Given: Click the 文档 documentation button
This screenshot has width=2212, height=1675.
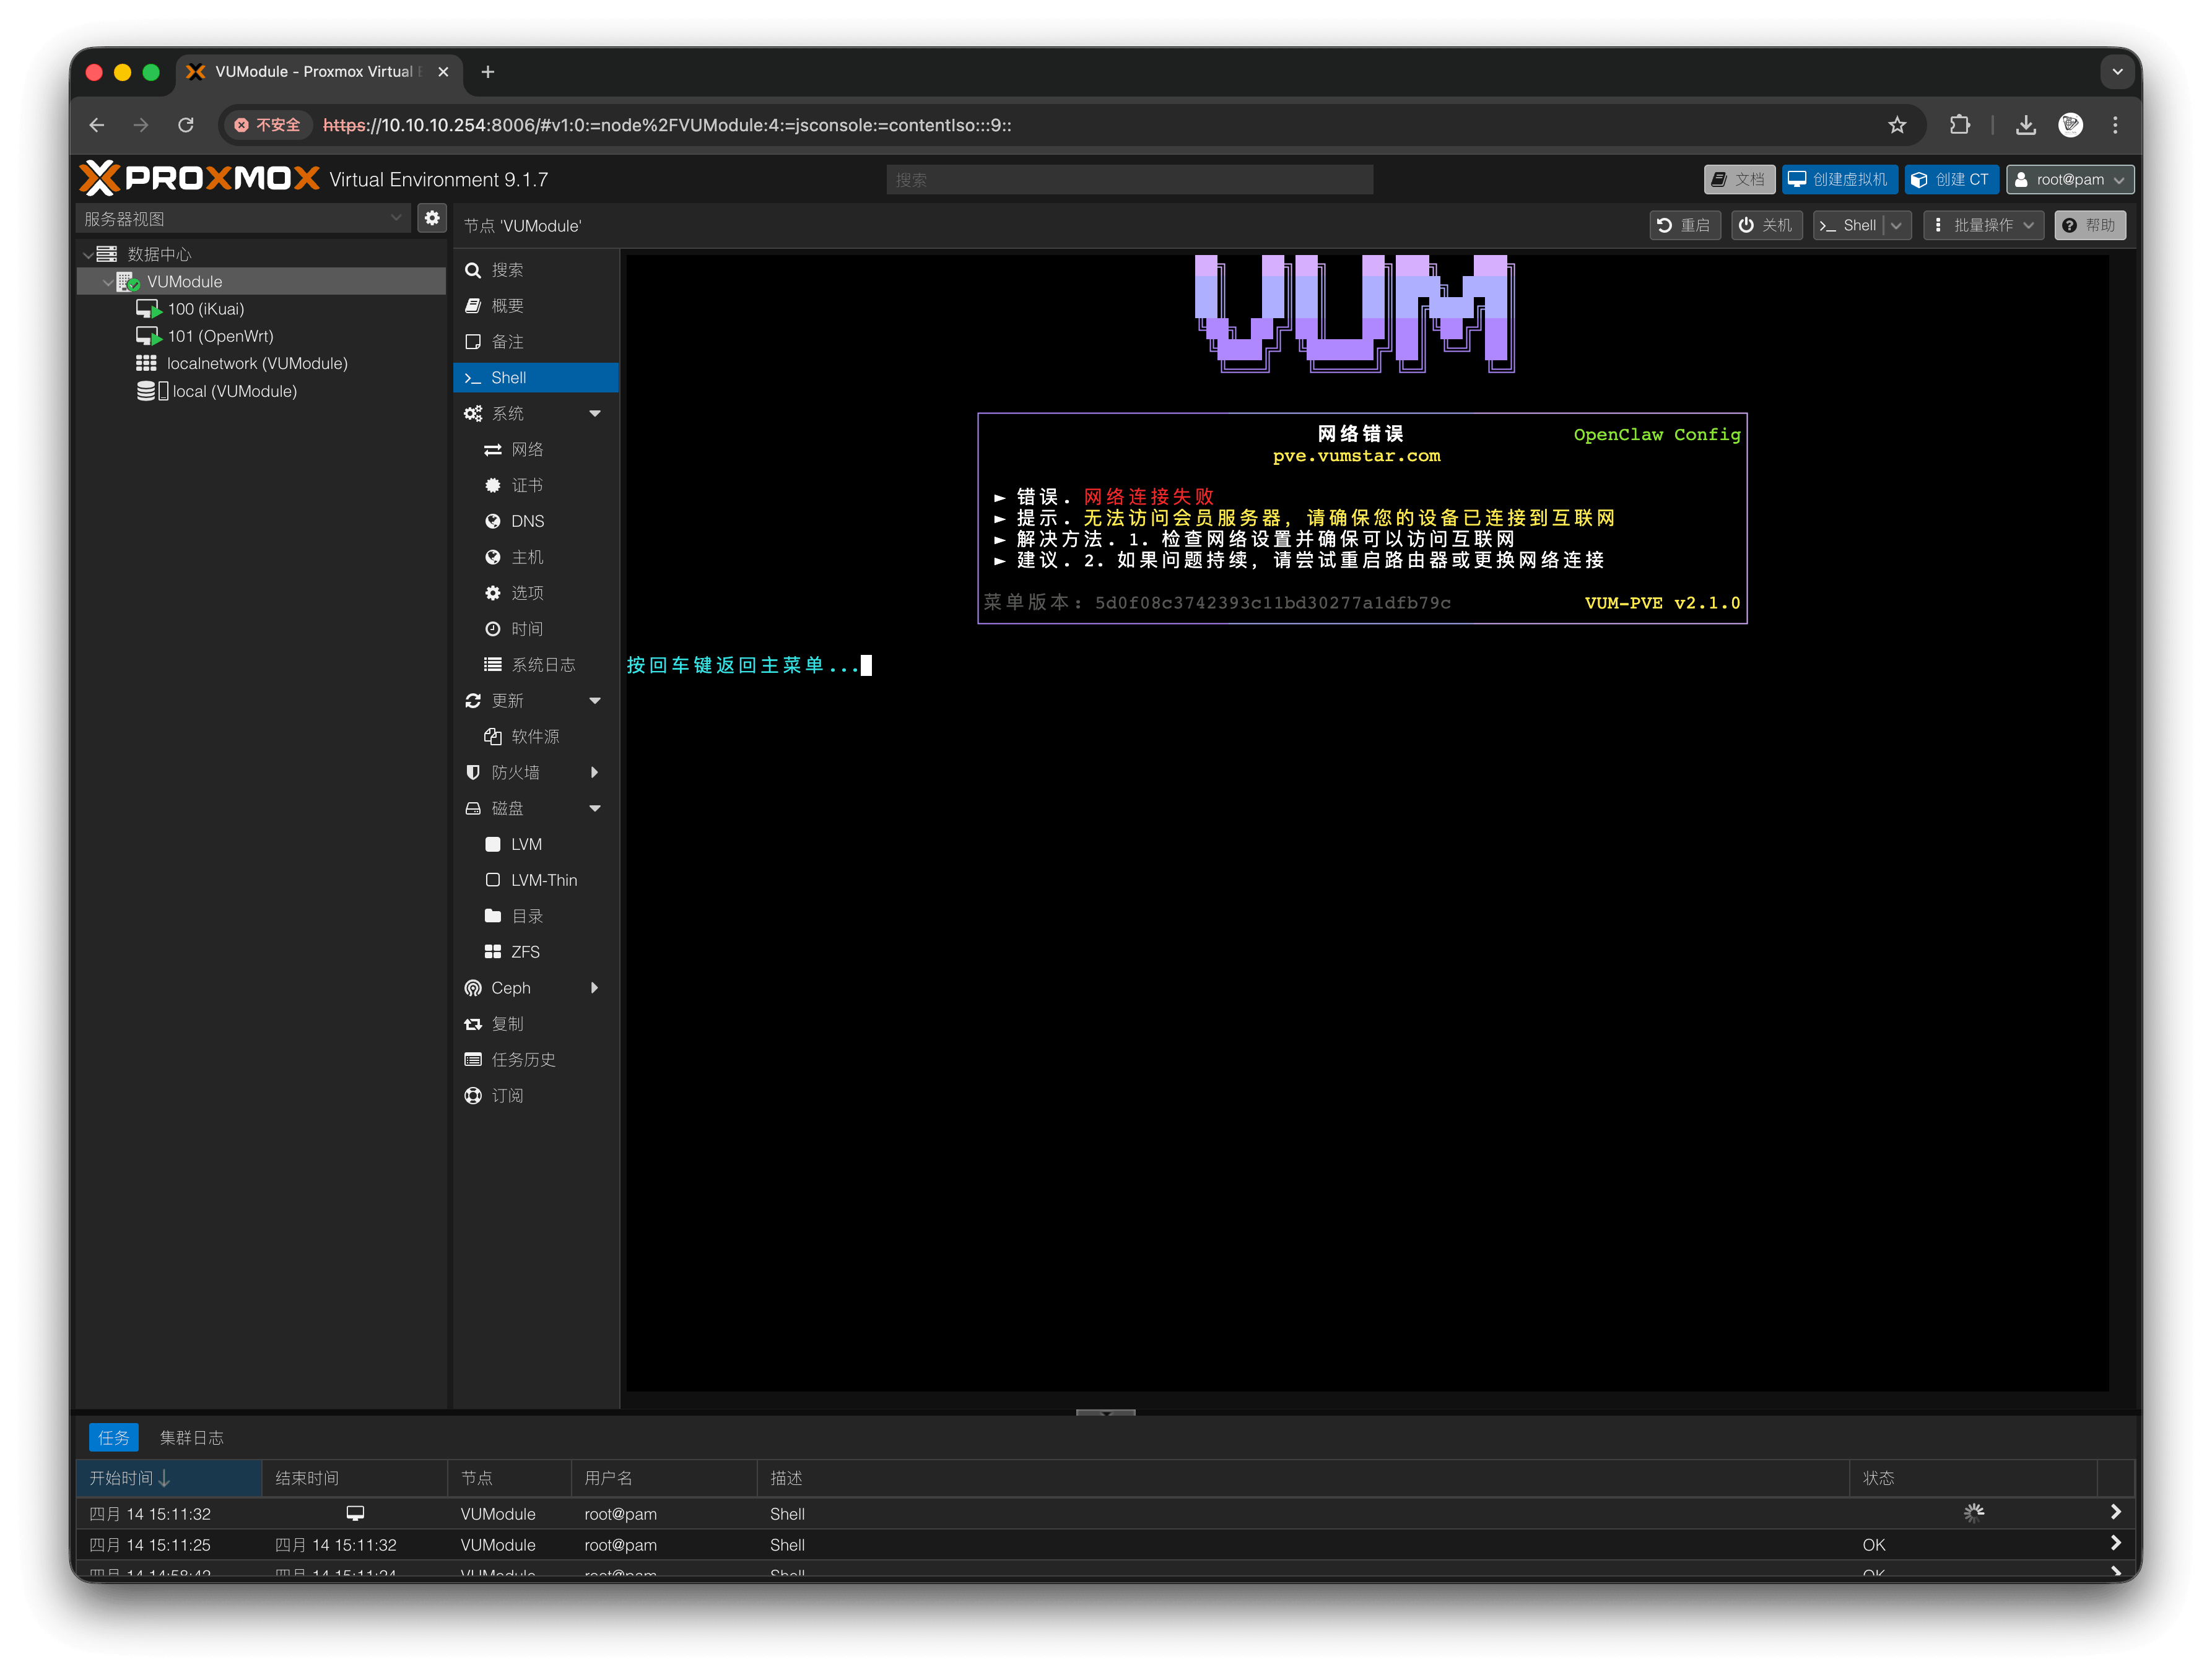Looking at the screenshot, I should click(1739, 180).
